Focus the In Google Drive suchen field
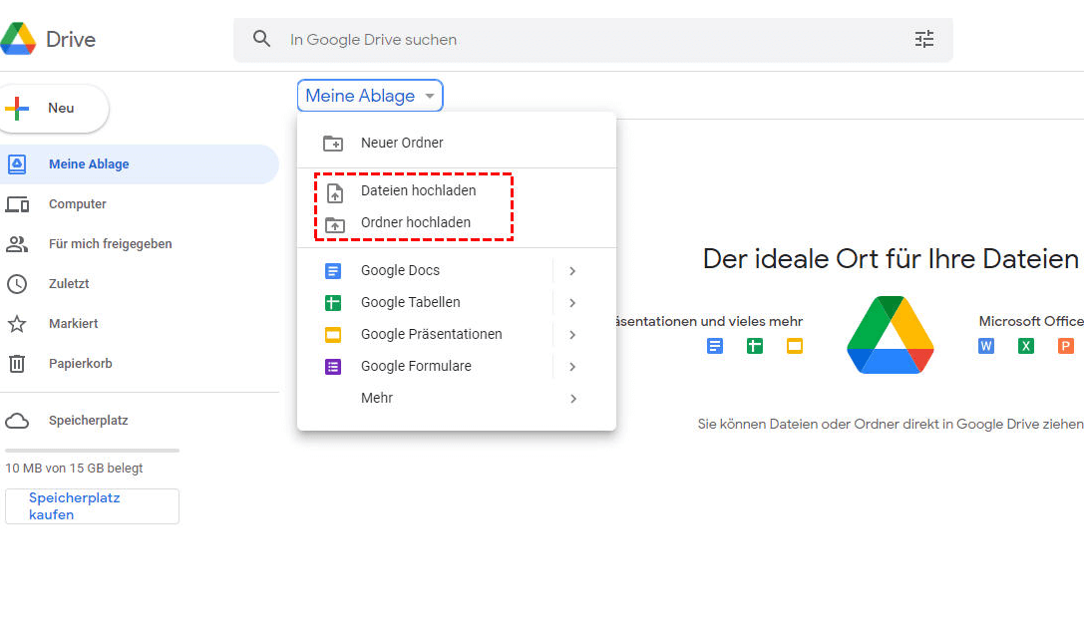The height and width of the screenshot is (631, 1084). (588, 40)
